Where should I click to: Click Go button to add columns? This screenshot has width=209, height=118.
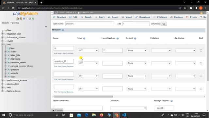(164, 24)
